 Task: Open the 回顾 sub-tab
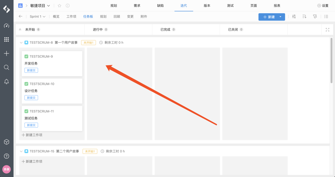[117, 17]
